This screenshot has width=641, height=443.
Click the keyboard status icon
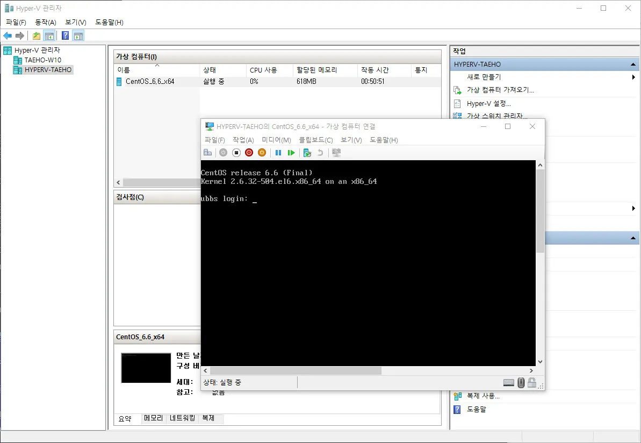[x=508, y=382]
